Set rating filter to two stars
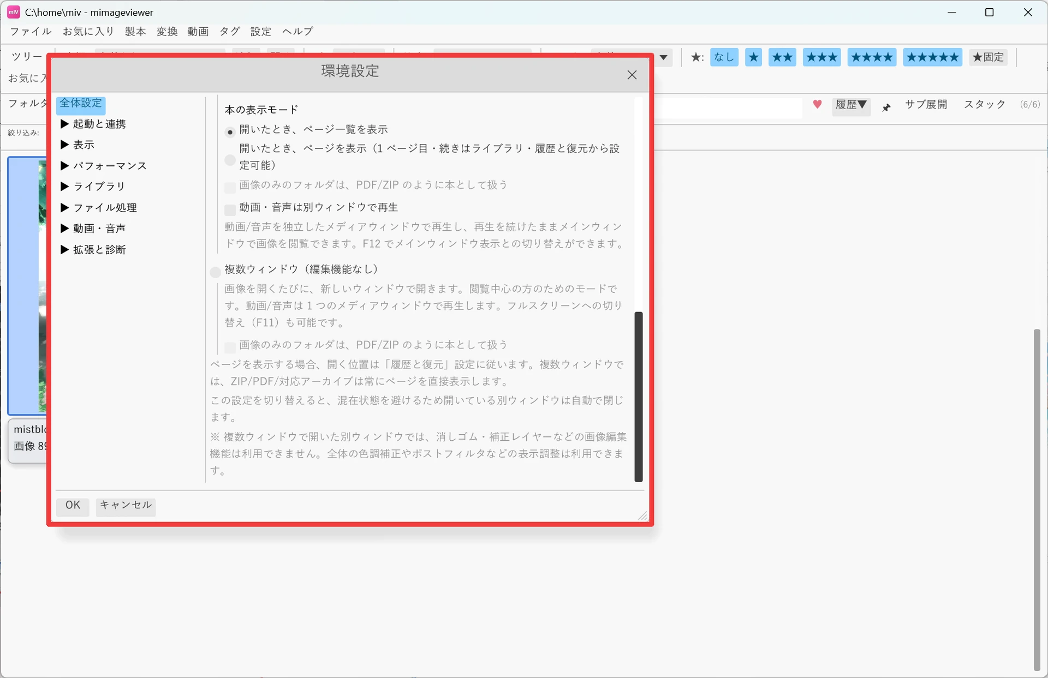 point(782,57)
